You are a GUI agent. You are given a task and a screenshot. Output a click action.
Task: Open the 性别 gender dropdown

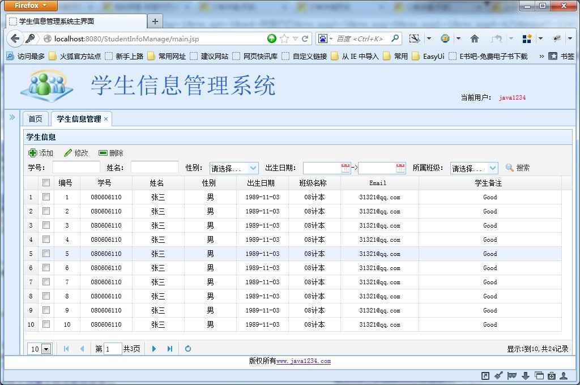pyautogui.click(x=253, y=168)
